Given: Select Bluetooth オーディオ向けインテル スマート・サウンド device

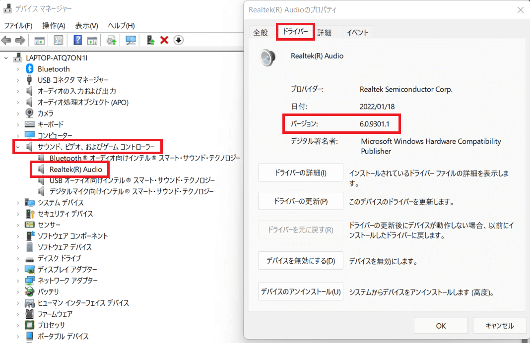Looking at the screenshot, I should pyautogui.click(x=145, y=158).
